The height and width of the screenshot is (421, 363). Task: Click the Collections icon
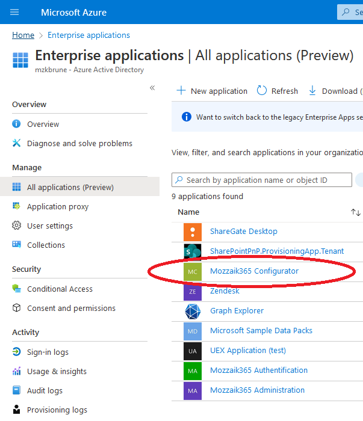16,245
